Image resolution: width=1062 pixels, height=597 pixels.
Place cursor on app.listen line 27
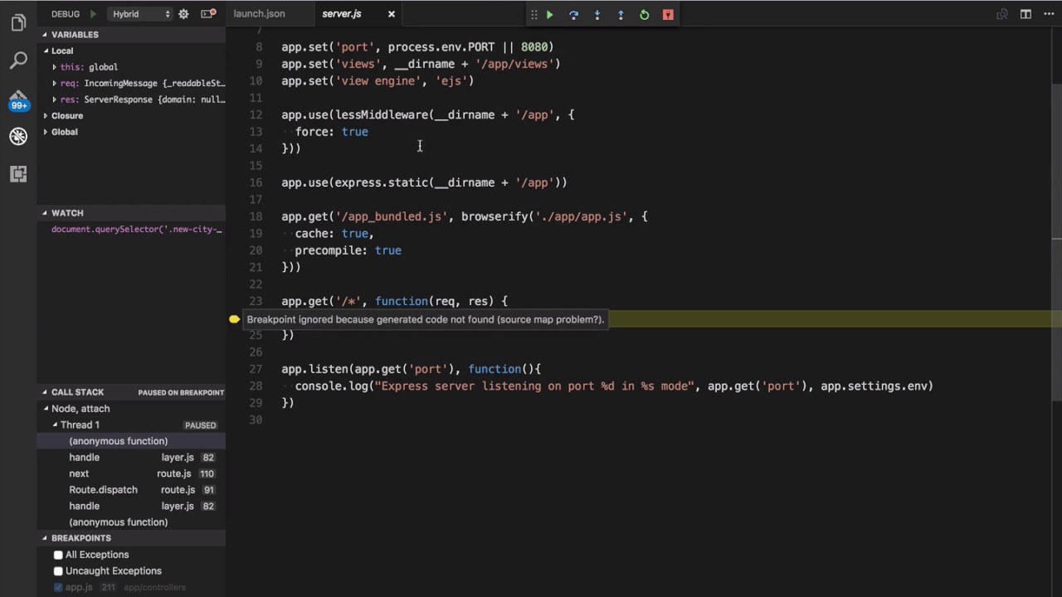411,369
